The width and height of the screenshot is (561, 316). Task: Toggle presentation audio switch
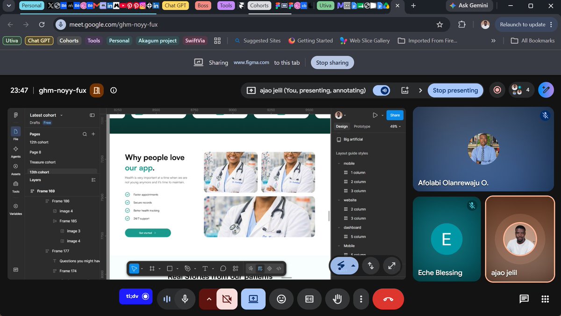[x=381, y=90]
